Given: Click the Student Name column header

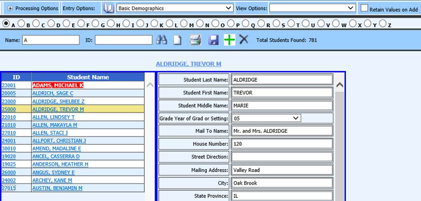Looking at the screenshot, I should [x=88, y=77].
